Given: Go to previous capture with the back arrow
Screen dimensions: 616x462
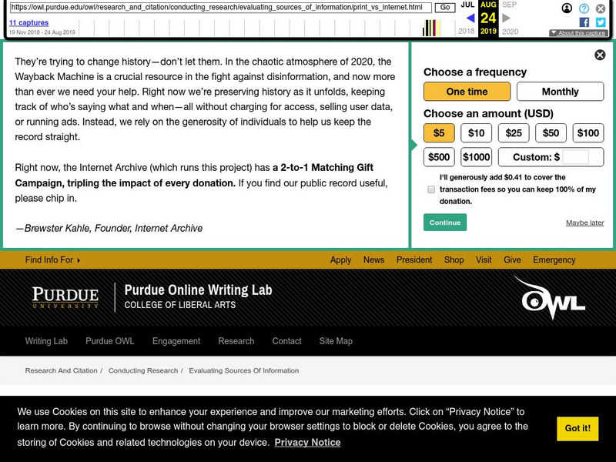Looking at the screenshot, I should [470, 18].
